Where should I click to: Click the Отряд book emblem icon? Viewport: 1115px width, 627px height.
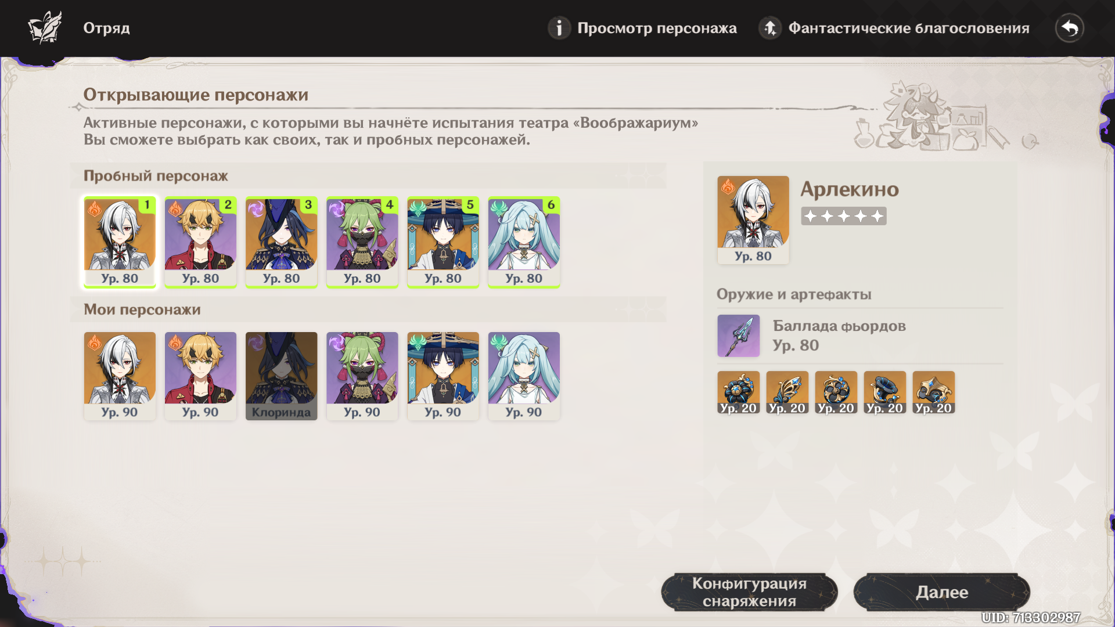pos(45,27)
